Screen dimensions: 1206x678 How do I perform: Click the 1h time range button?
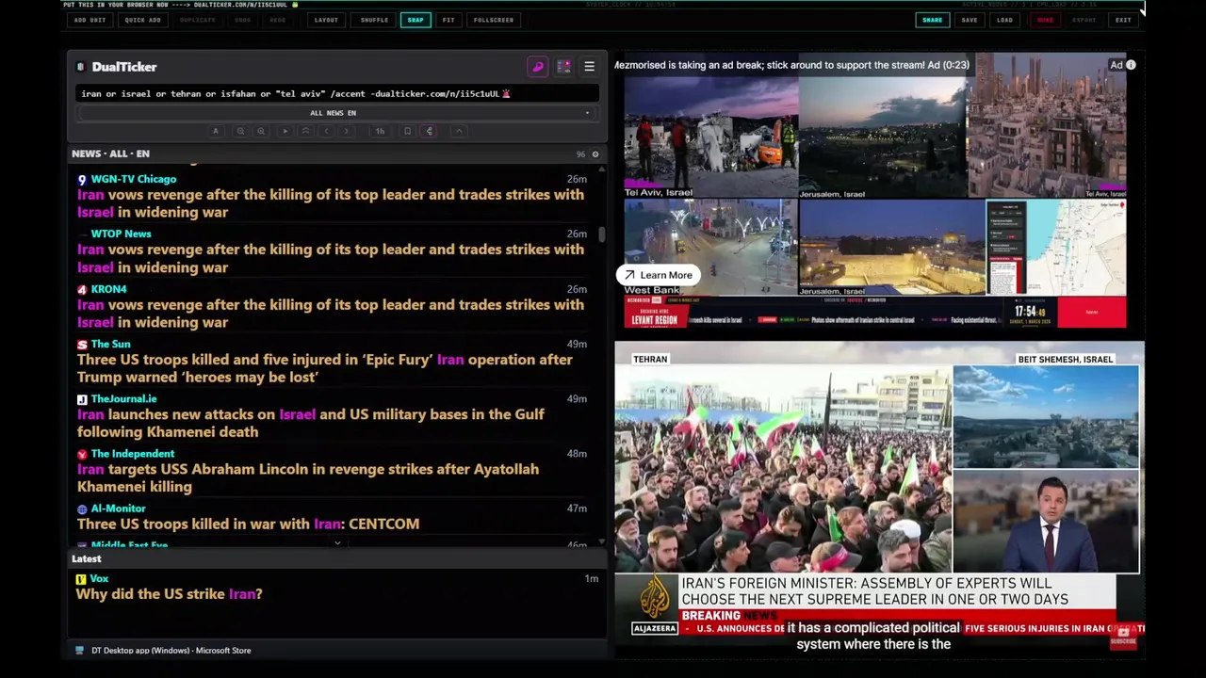(x=380, y=131)
